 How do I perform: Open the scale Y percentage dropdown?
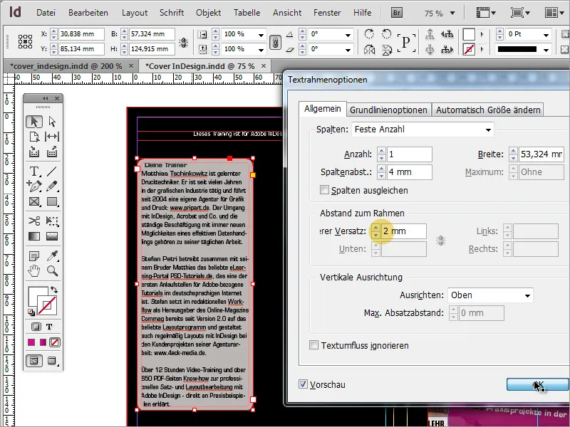[x=261, y=50]
